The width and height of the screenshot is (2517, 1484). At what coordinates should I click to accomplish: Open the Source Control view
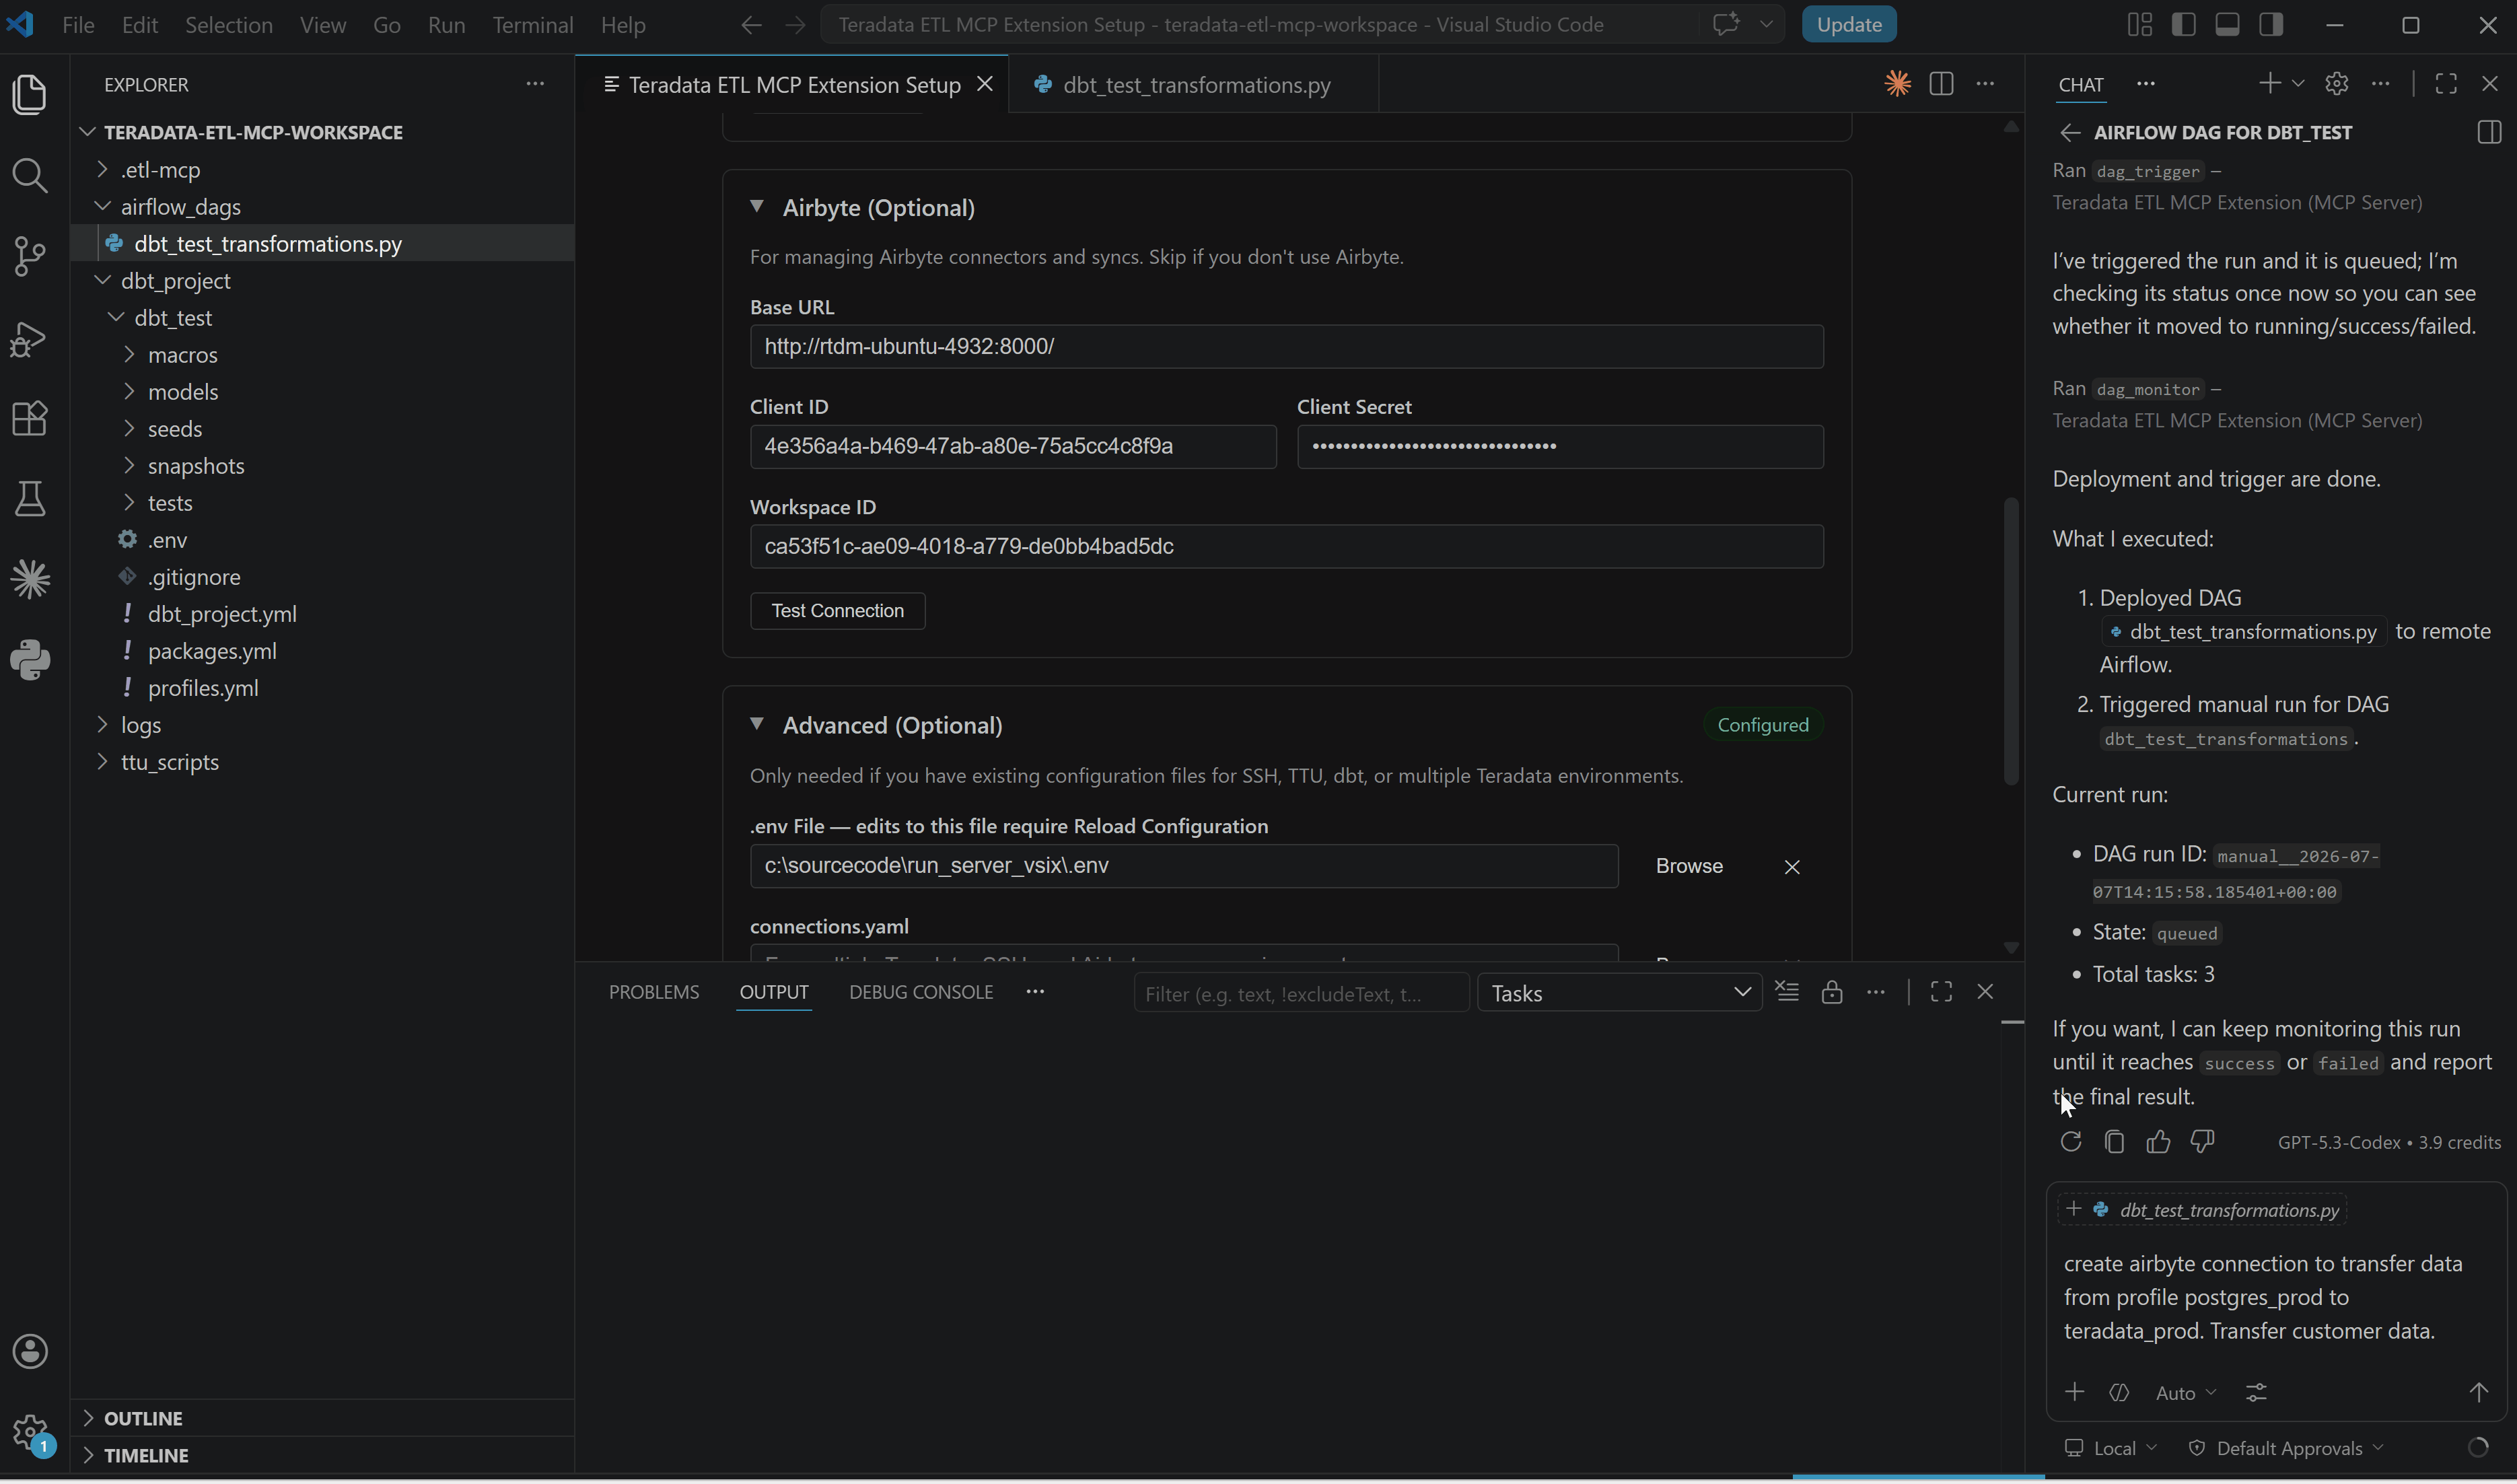(30, 257)
